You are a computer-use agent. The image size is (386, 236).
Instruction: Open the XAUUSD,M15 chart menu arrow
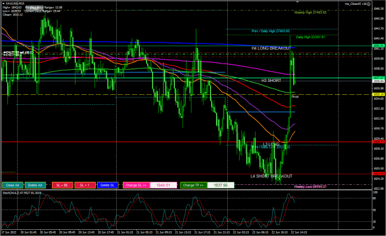[4, 4]
